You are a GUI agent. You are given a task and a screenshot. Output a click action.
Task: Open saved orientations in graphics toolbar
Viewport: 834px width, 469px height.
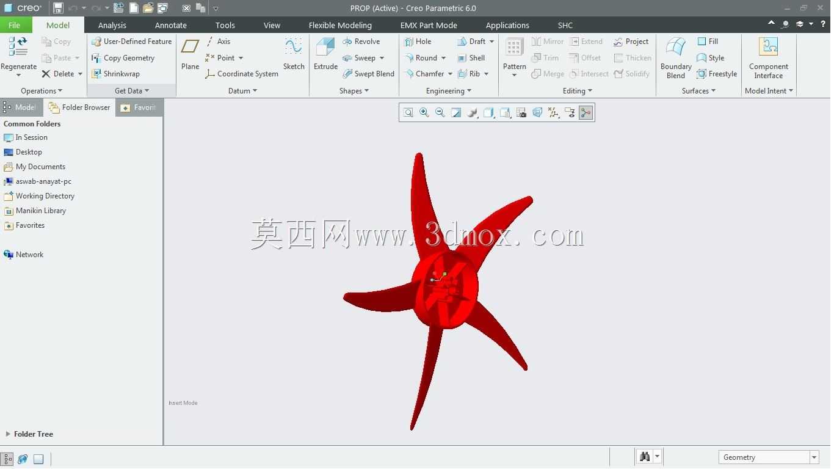click(505, 112)
